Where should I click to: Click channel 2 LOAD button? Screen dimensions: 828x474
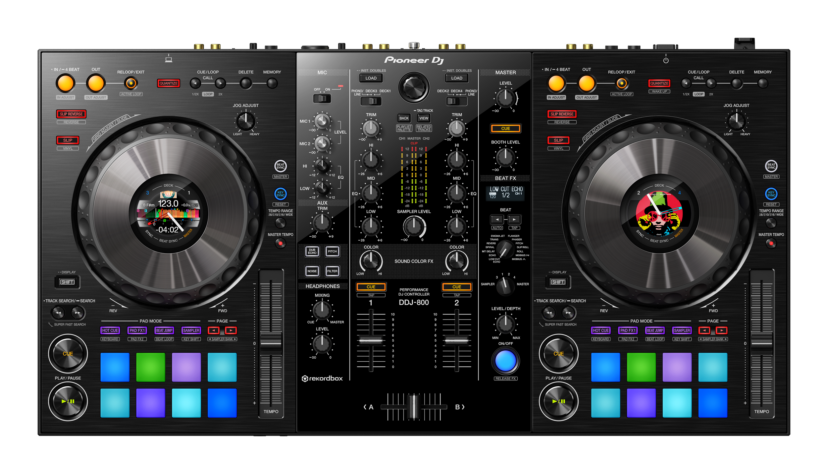(457, 78)
